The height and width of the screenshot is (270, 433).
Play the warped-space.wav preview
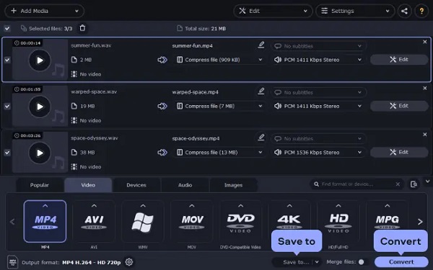40,107
